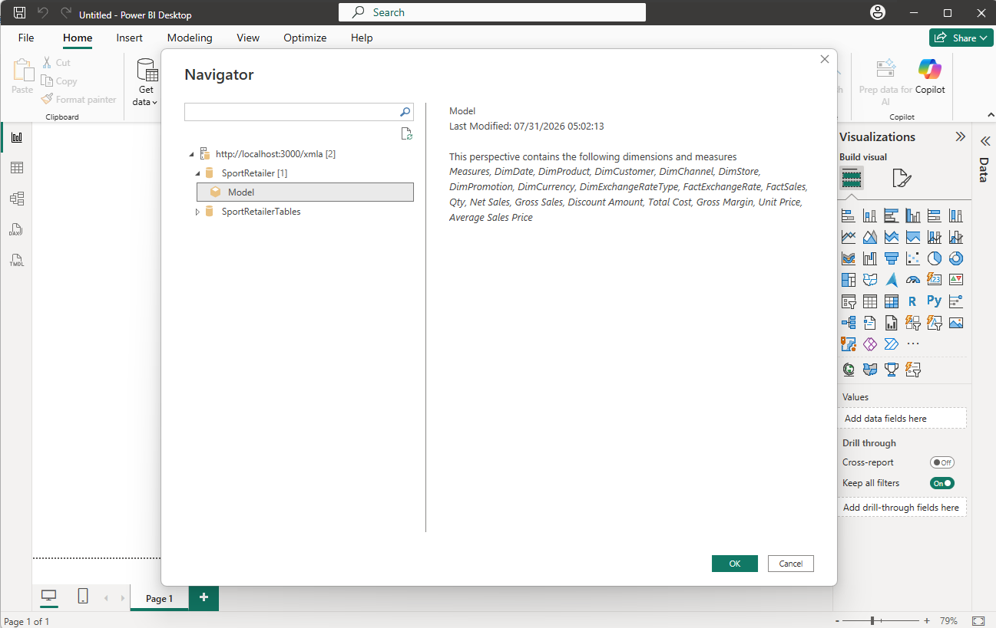996x628 pixels.
Task: Select SportRetailer [1] in the tree
Action: (x=254, y=173)
